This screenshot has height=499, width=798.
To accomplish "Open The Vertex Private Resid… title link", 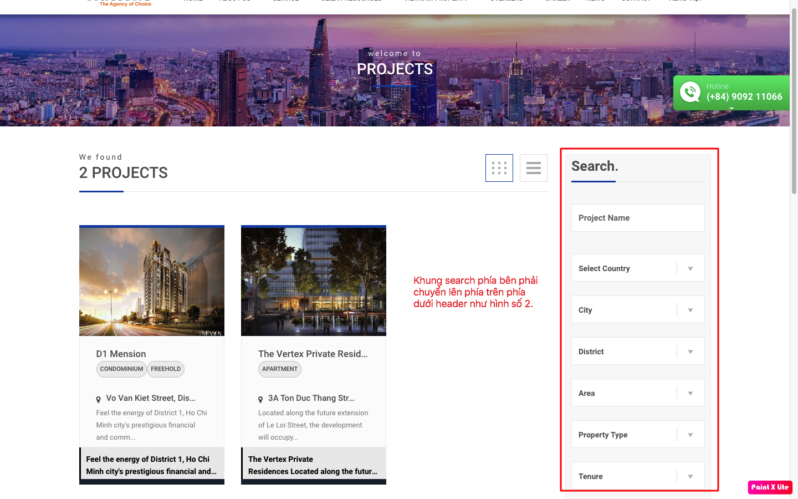I will click(313, 354).
